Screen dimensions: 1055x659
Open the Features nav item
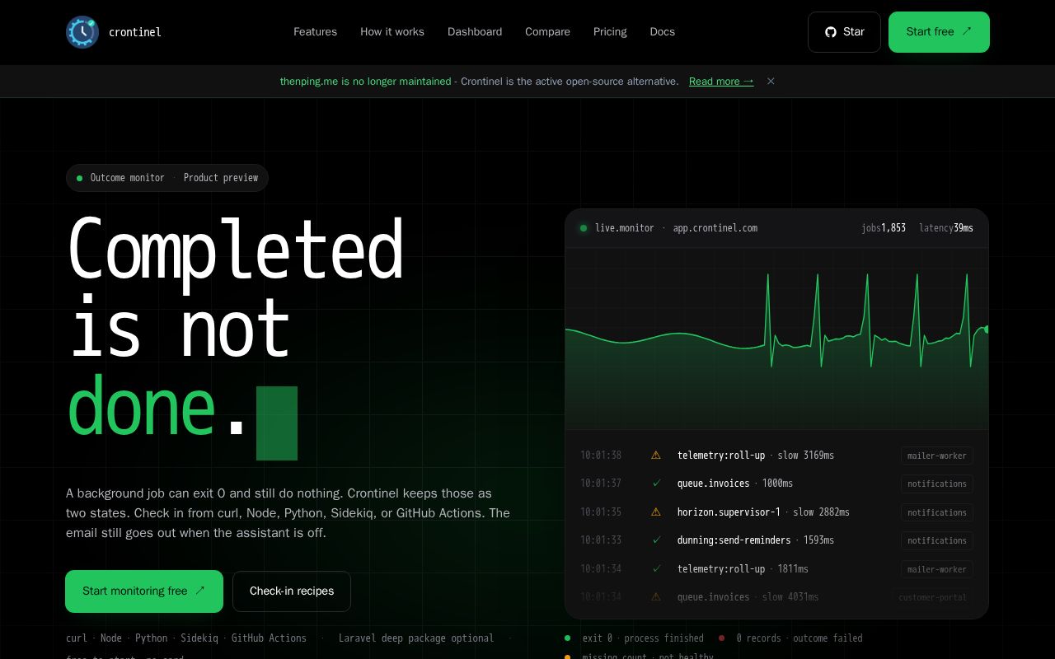[315, 32]
